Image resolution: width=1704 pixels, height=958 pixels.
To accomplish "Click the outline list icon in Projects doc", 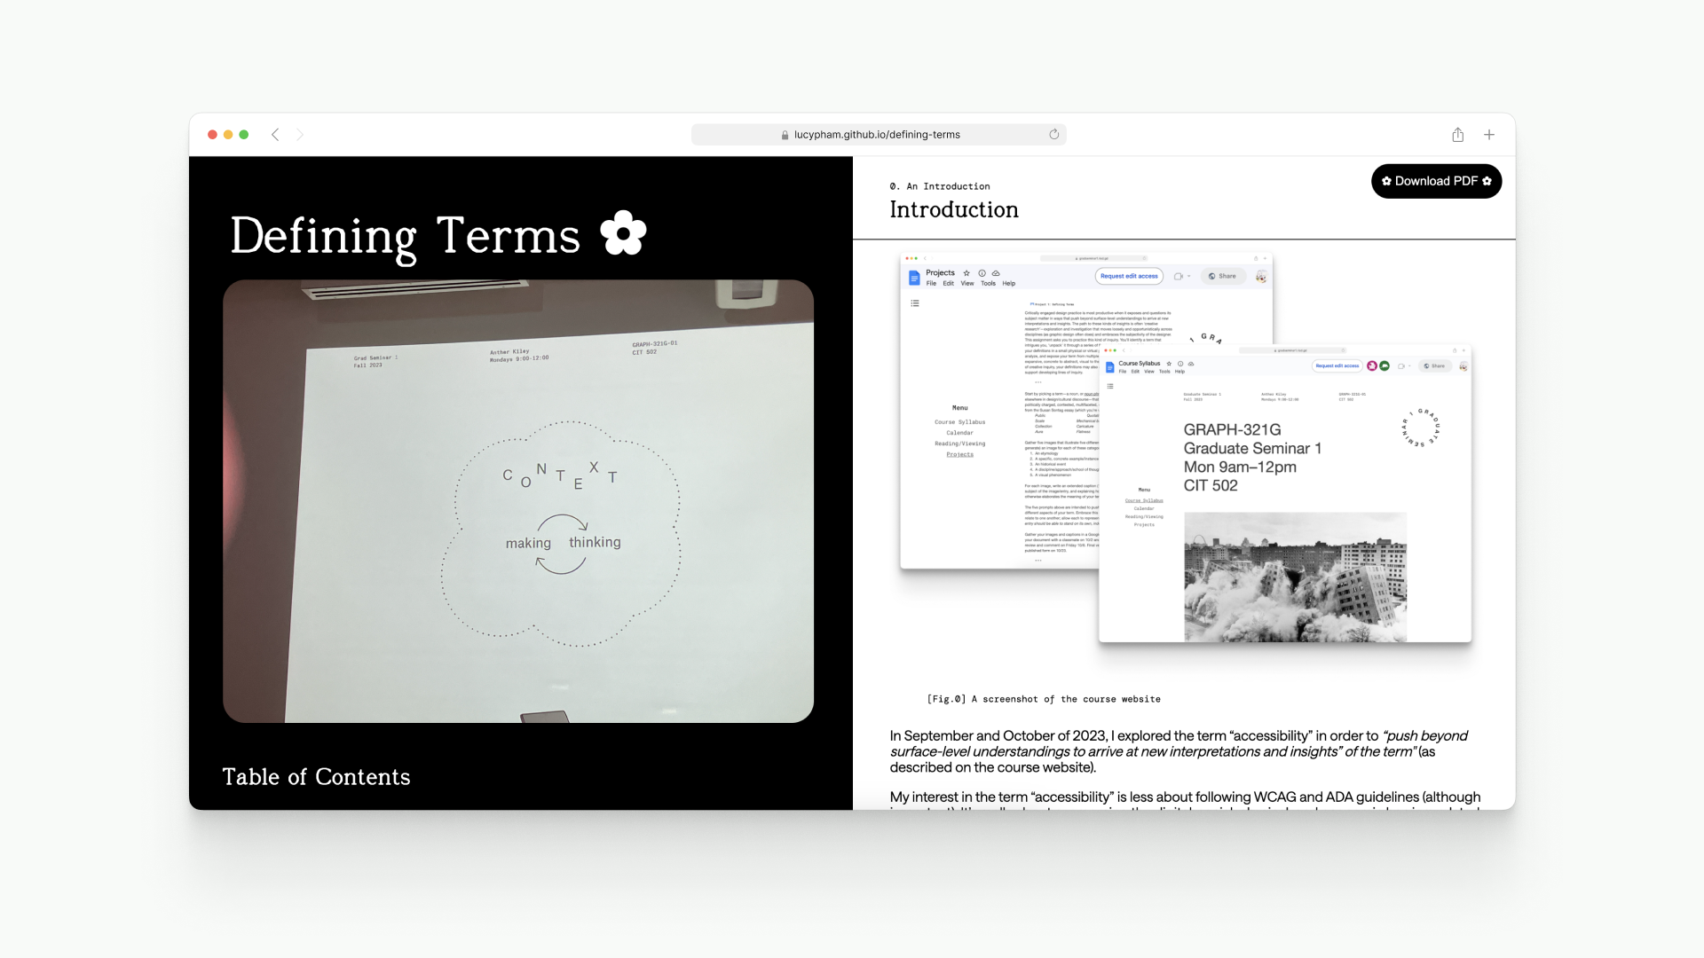I will [x=915, y=303].
